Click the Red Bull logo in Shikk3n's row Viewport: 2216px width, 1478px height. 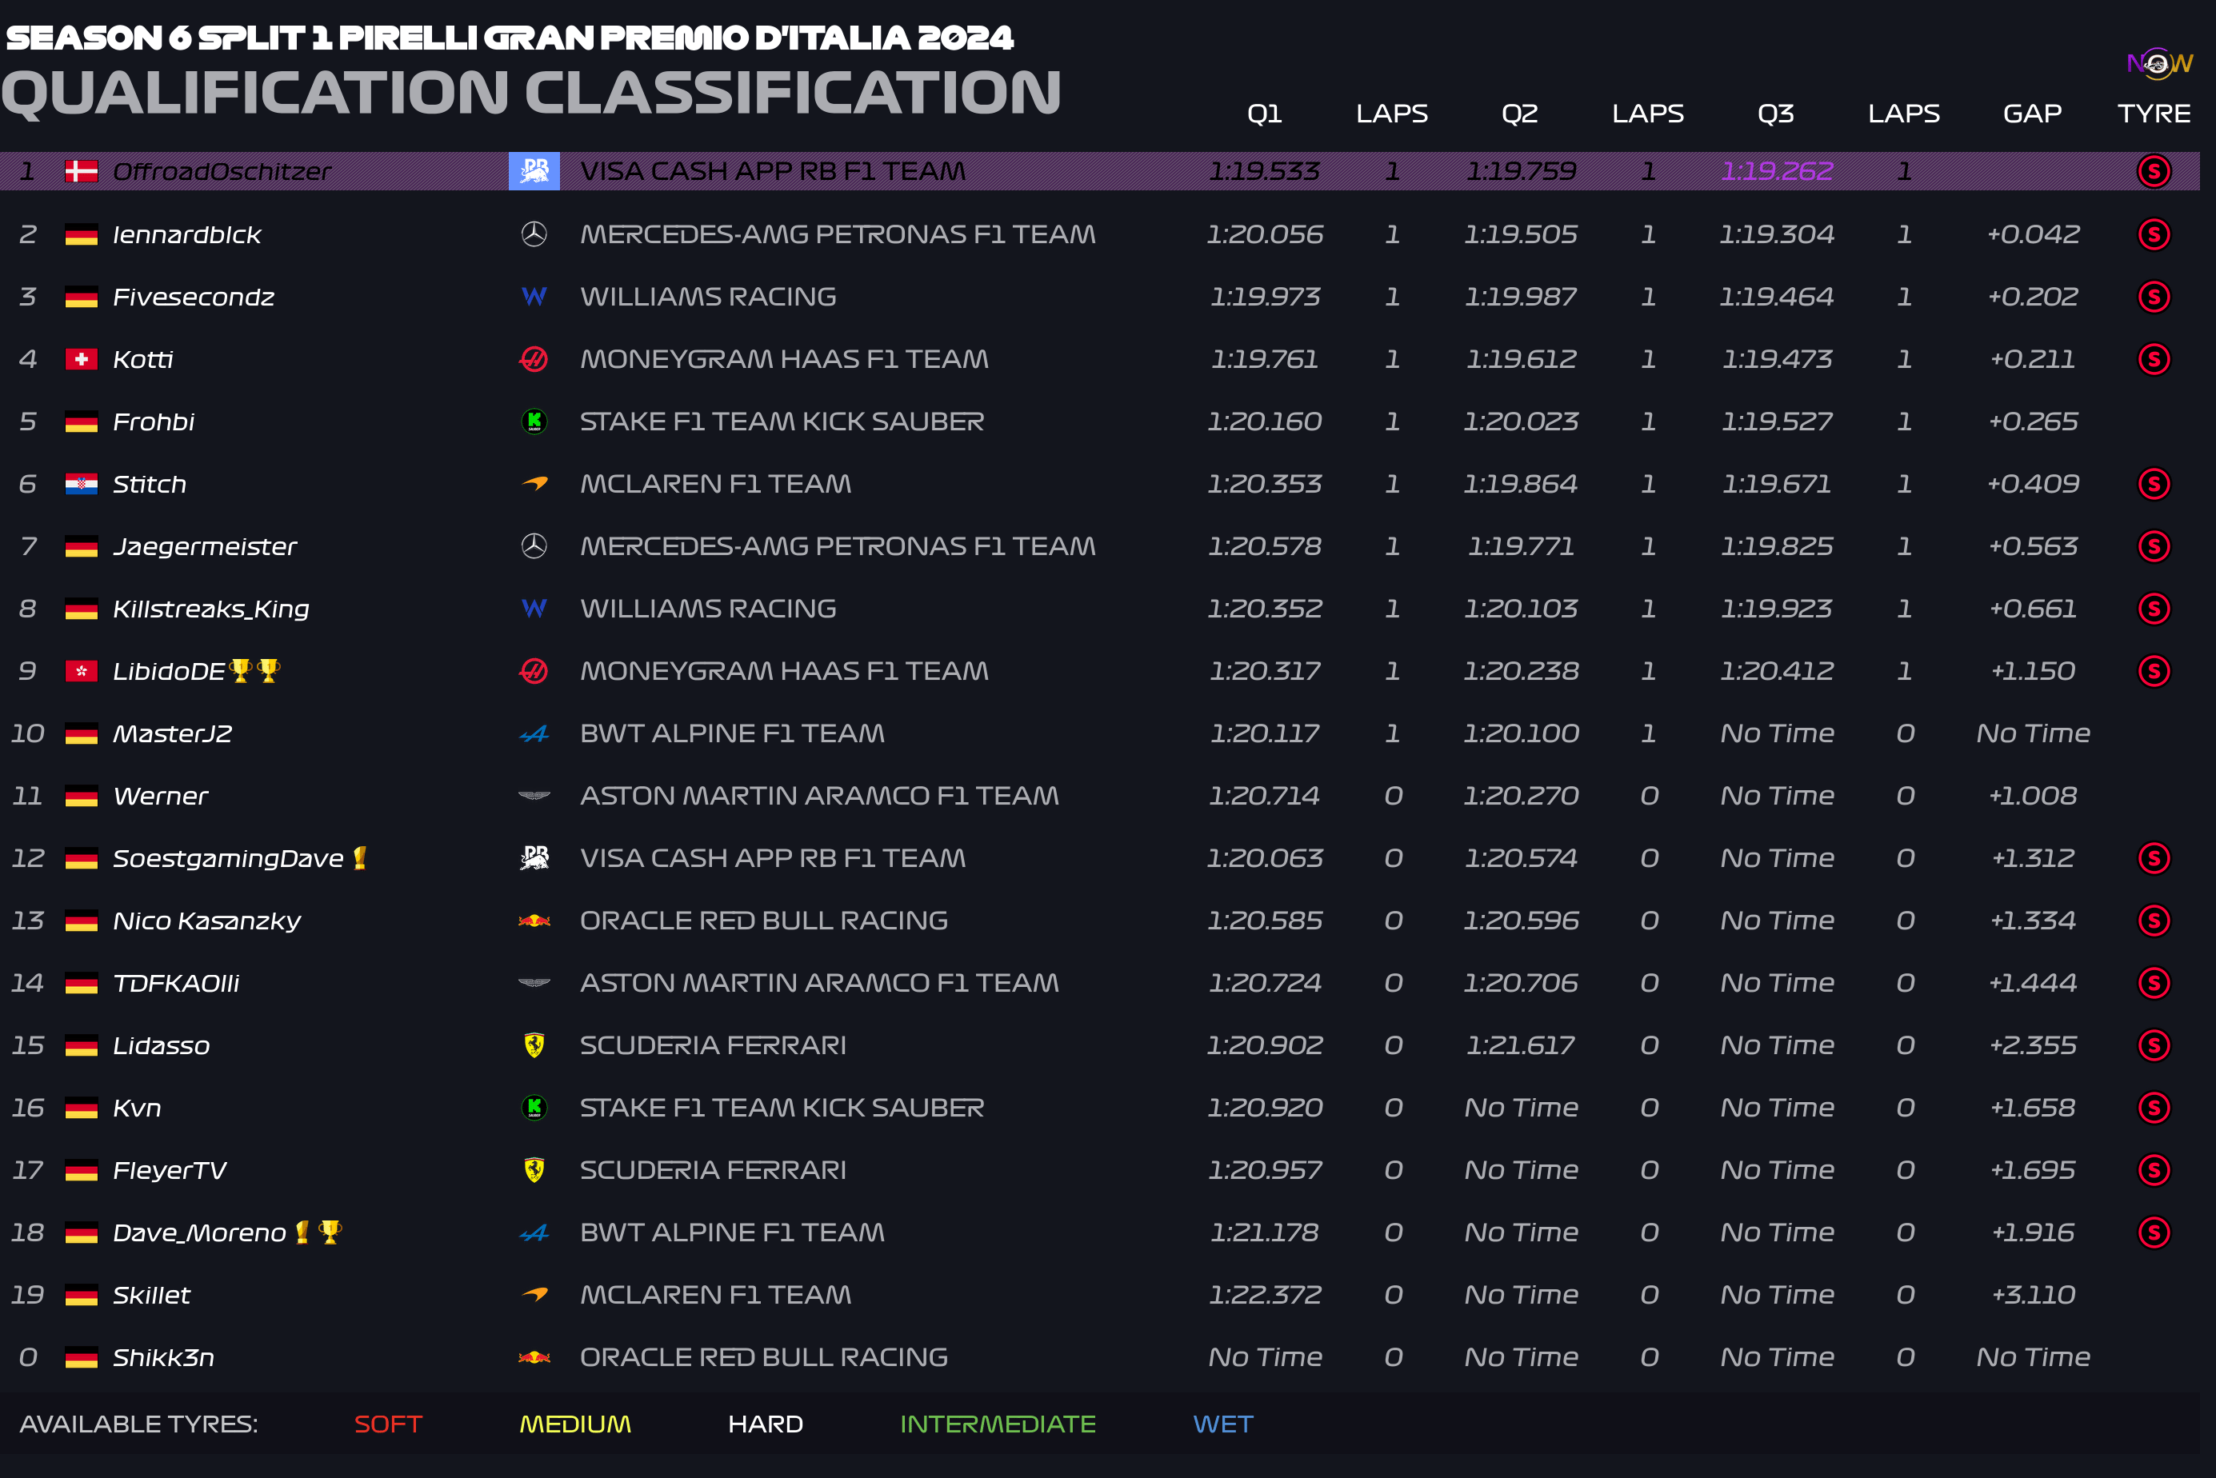pos(534,1357)
